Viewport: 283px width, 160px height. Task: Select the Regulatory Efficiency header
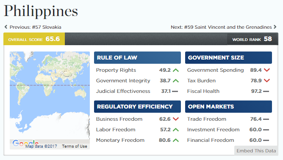tap(137, 107)
